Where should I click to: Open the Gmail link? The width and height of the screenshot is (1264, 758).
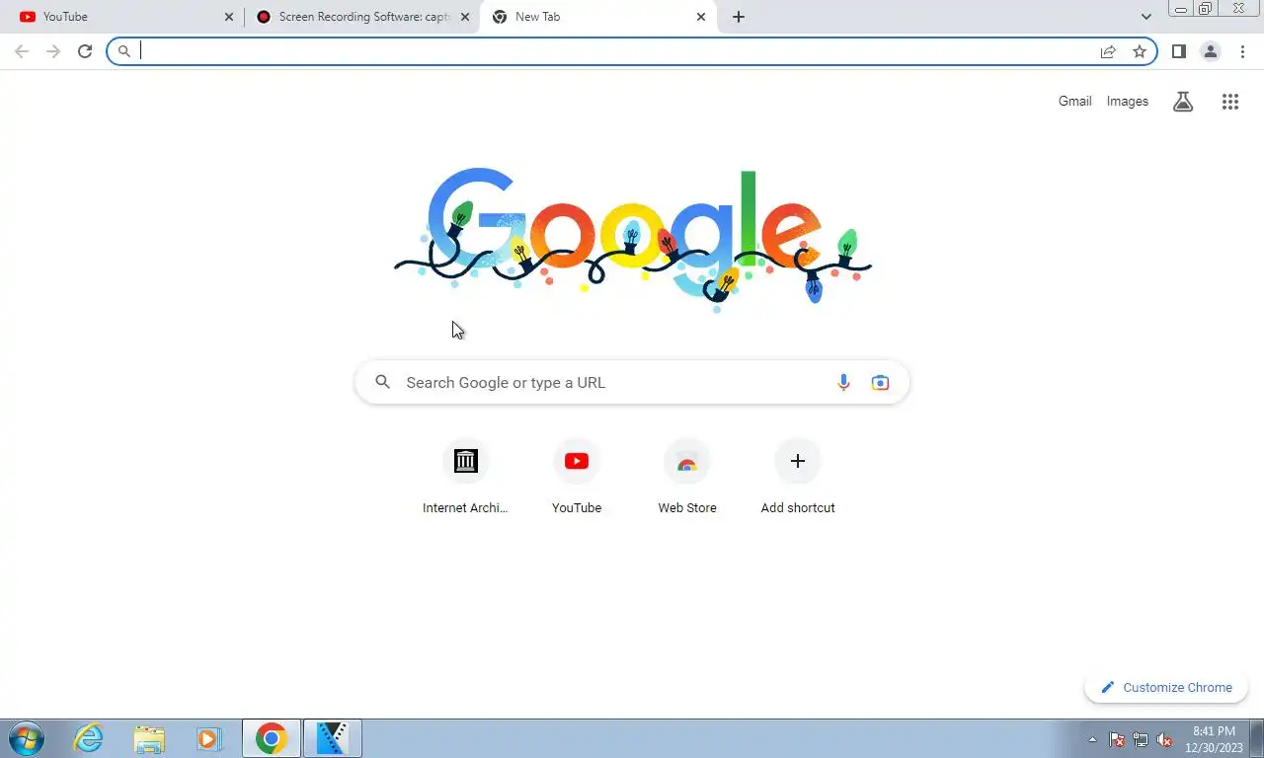[x=1074, y=101]
